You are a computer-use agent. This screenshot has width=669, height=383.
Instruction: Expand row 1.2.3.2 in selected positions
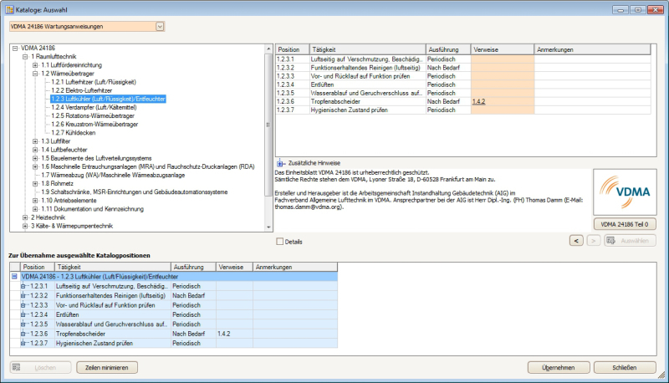tap(23, 295)
